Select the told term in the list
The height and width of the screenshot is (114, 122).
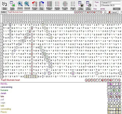(x=2, y=106)
